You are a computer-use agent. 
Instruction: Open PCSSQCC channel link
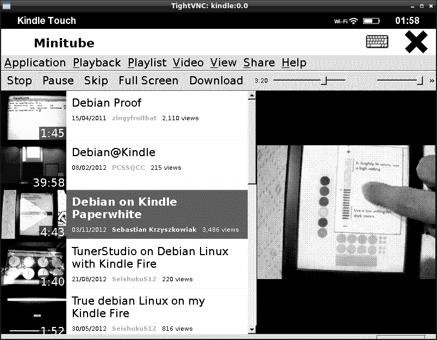[x=128, y=168]
